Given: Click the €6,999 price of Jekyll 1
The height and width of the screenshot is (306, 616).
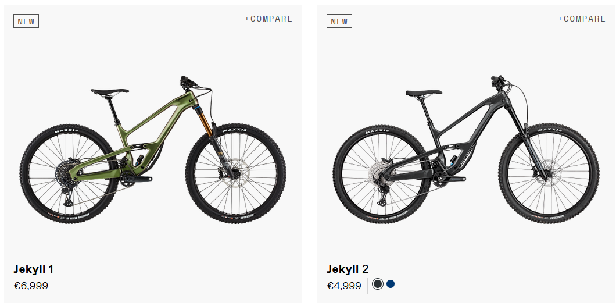Looking at the screenshot, I should (31, 286).
